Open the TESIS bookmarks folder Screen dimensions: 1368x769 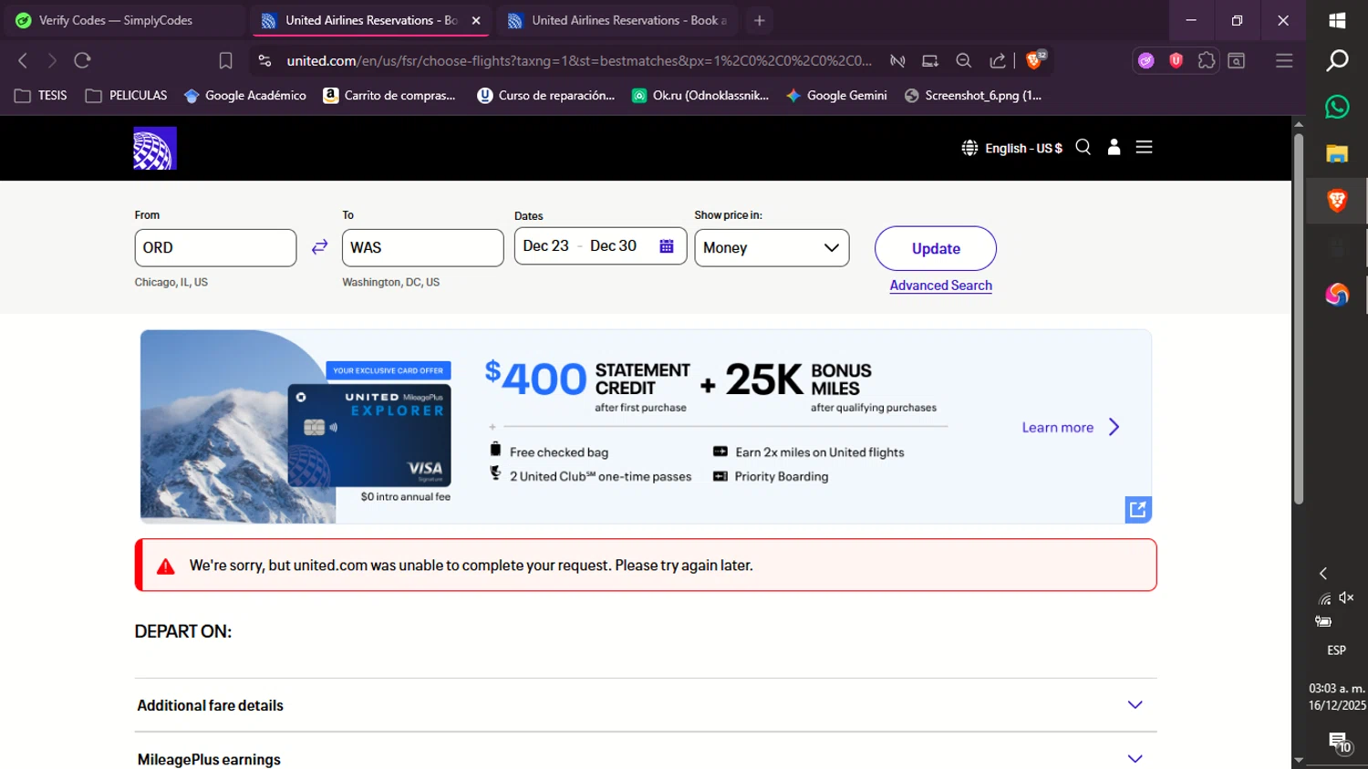click(x=41, y=95)
